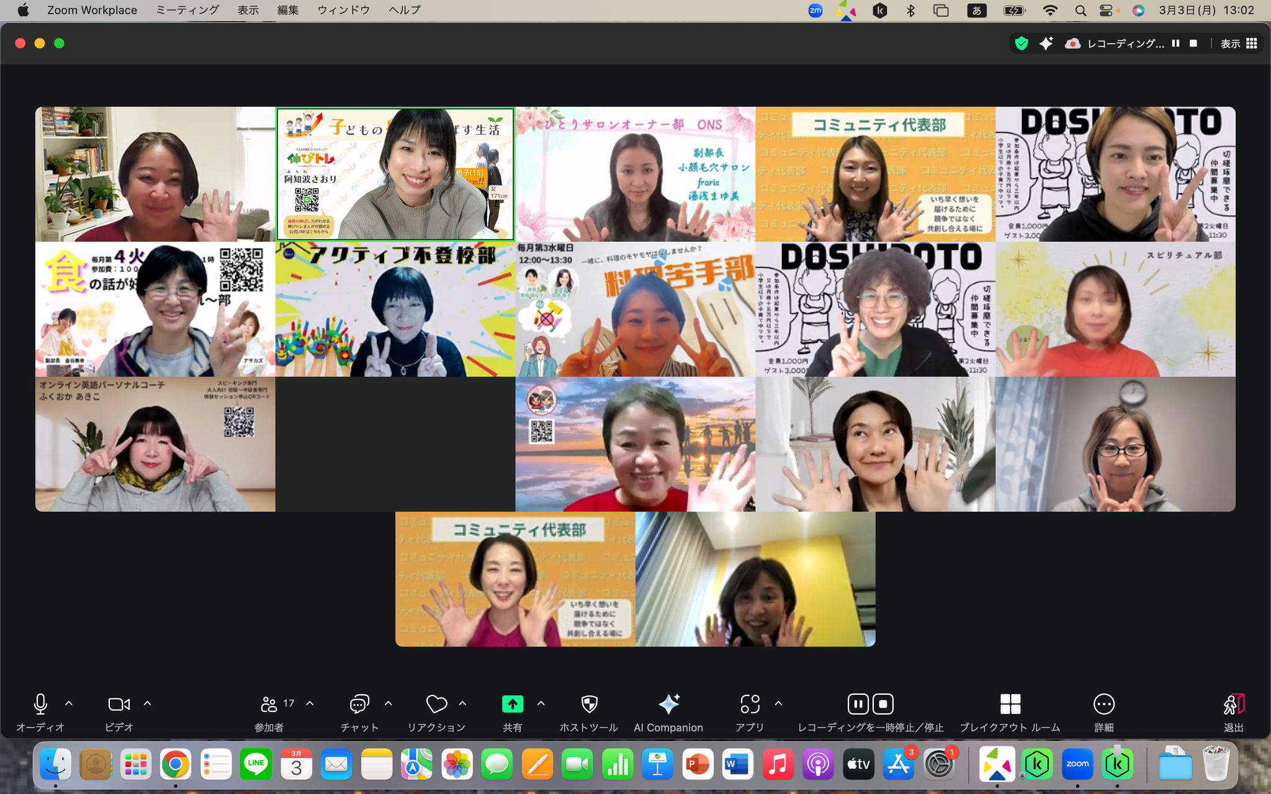Screen dimensions: 1271x794
Task: Open Microsoft Word in the Dock
Action: tap(737, 764)
